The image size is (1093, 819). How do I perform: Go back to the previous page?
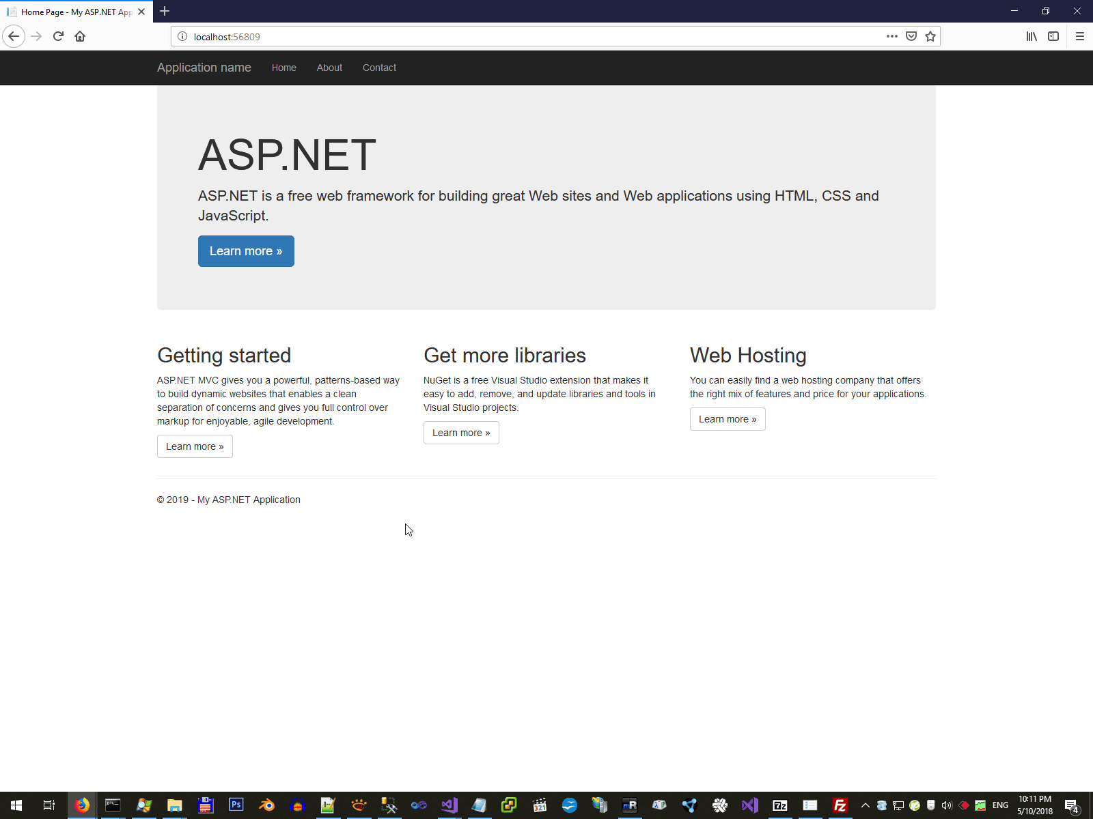14,36
